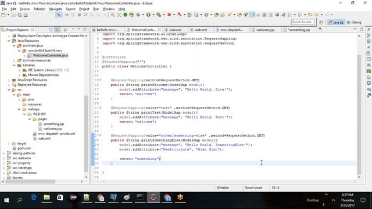Switch to Java EE perspective
This screenshot has width=372, height=209.
coord(336,22)
